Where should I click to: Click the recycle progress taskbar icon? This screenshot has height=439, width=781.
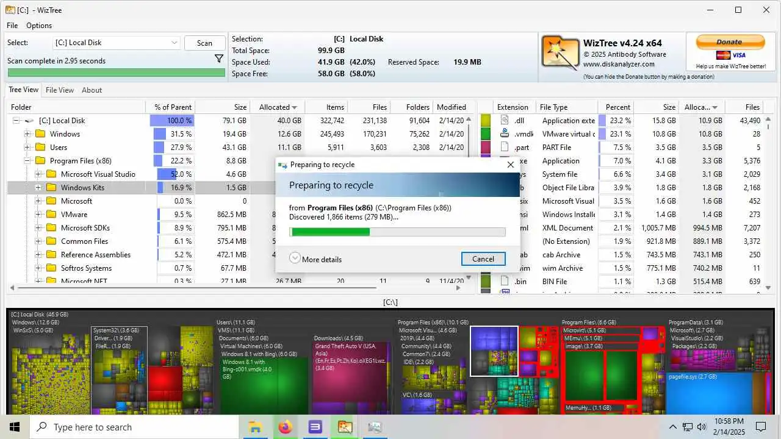click(x=375, y=427)
